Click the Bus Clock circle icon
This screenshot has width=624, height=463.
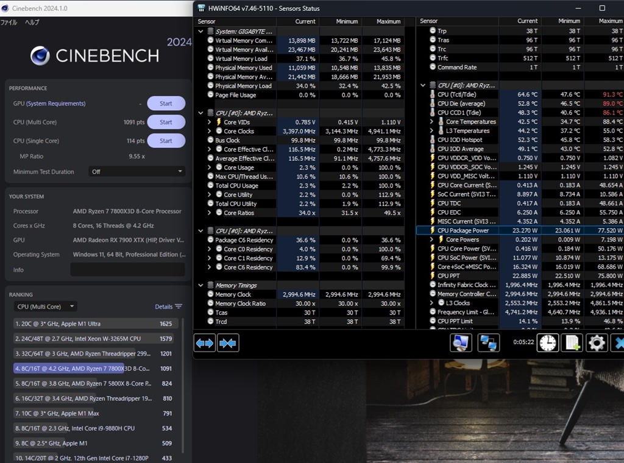point(210,140)
